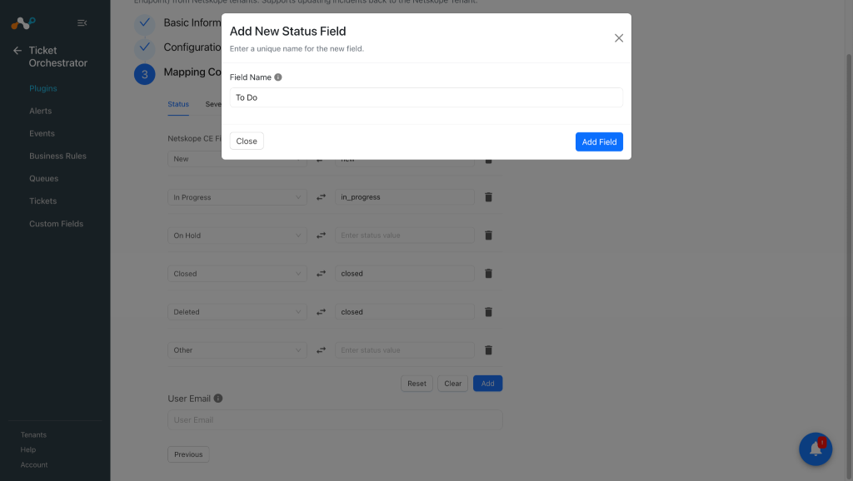Click the swap arrows on Closed row
853x481 pixels.
pyautogui.click(x=321, y=274)
